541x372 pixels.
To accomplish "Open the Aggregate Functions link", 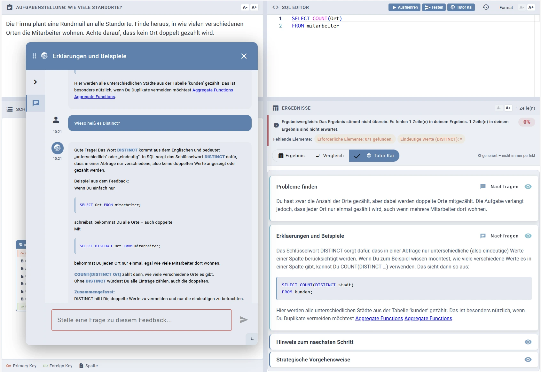I will (379, 318).
